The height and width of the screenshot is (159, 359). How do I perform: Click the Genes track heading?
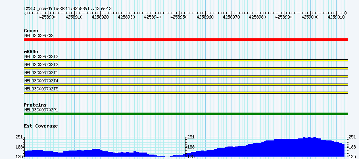coord(31,31)
